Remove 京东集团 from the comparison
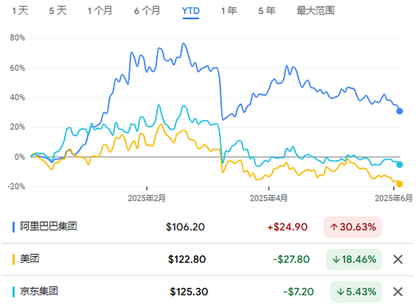 pos(398,292)
